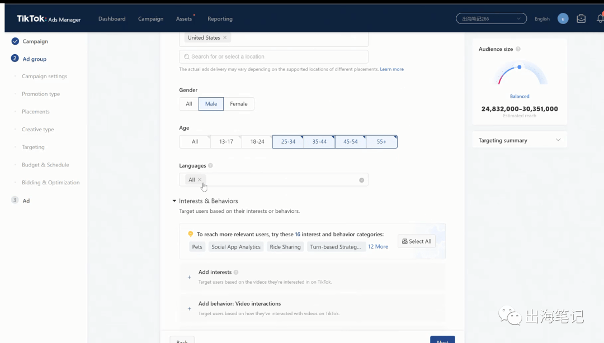Click the Select All button
Viewport: 604px width, 343px height.
click(417, 241)
